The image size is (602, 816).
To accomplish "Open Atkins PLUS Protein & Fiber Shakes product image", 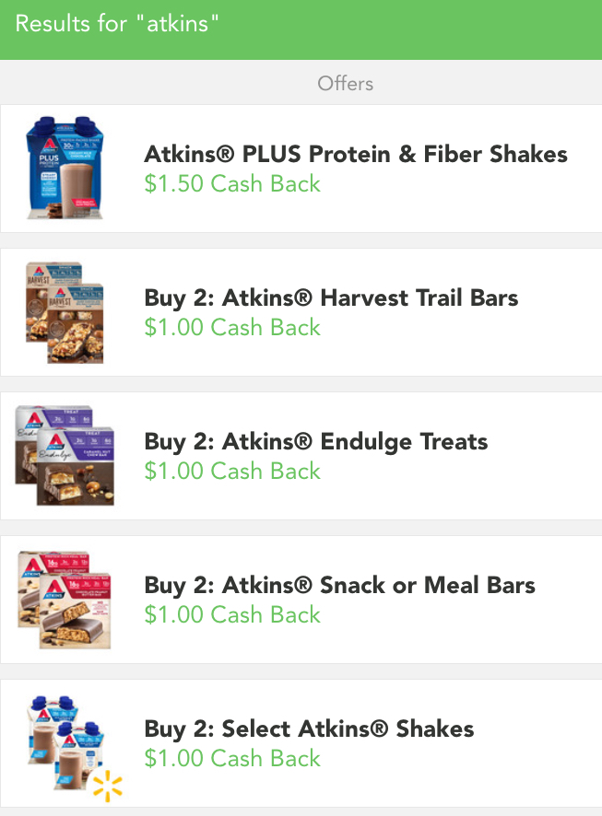I will (x=65, y=168).
